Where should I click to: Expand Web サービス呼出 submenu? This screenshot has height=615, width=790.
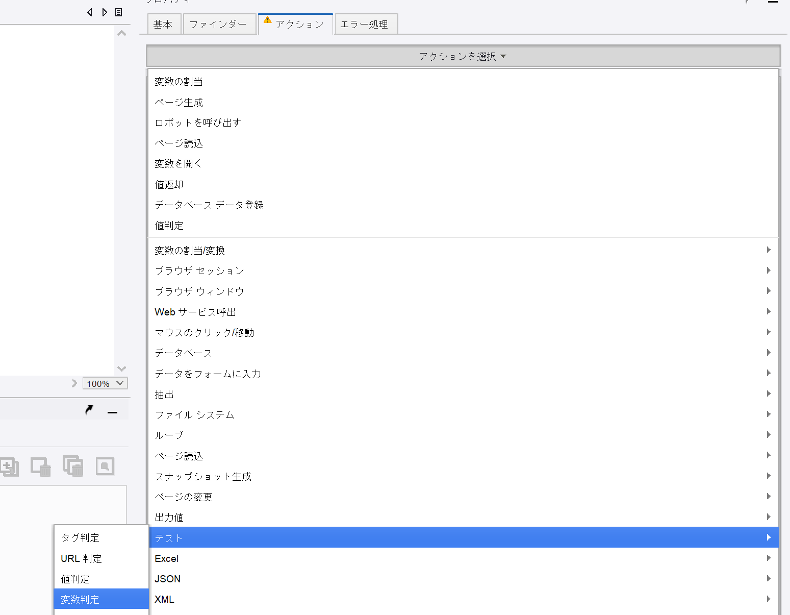(463, 312)
